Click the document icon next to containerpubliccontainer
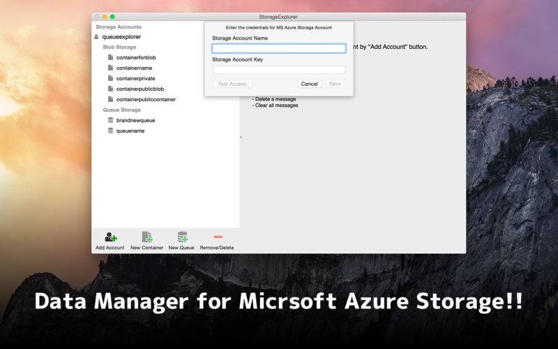 [111, 99]
